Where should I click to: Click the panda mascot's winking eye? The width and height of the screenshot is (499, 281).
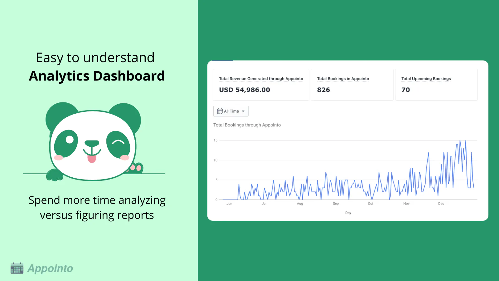(x=118, y=143)
